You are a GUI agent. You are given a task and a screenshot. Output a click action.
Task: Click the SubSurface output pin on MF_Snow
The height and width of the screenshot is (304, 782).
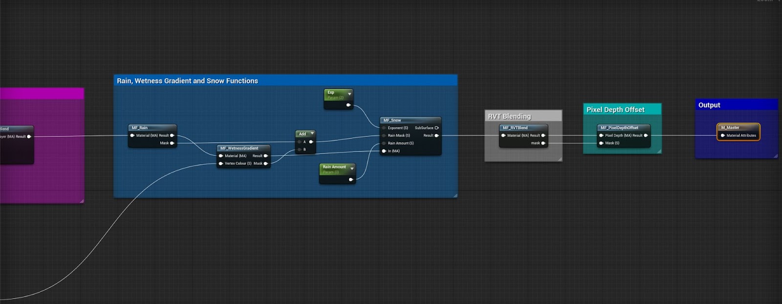pyautogui.click(x=436, y=128)
